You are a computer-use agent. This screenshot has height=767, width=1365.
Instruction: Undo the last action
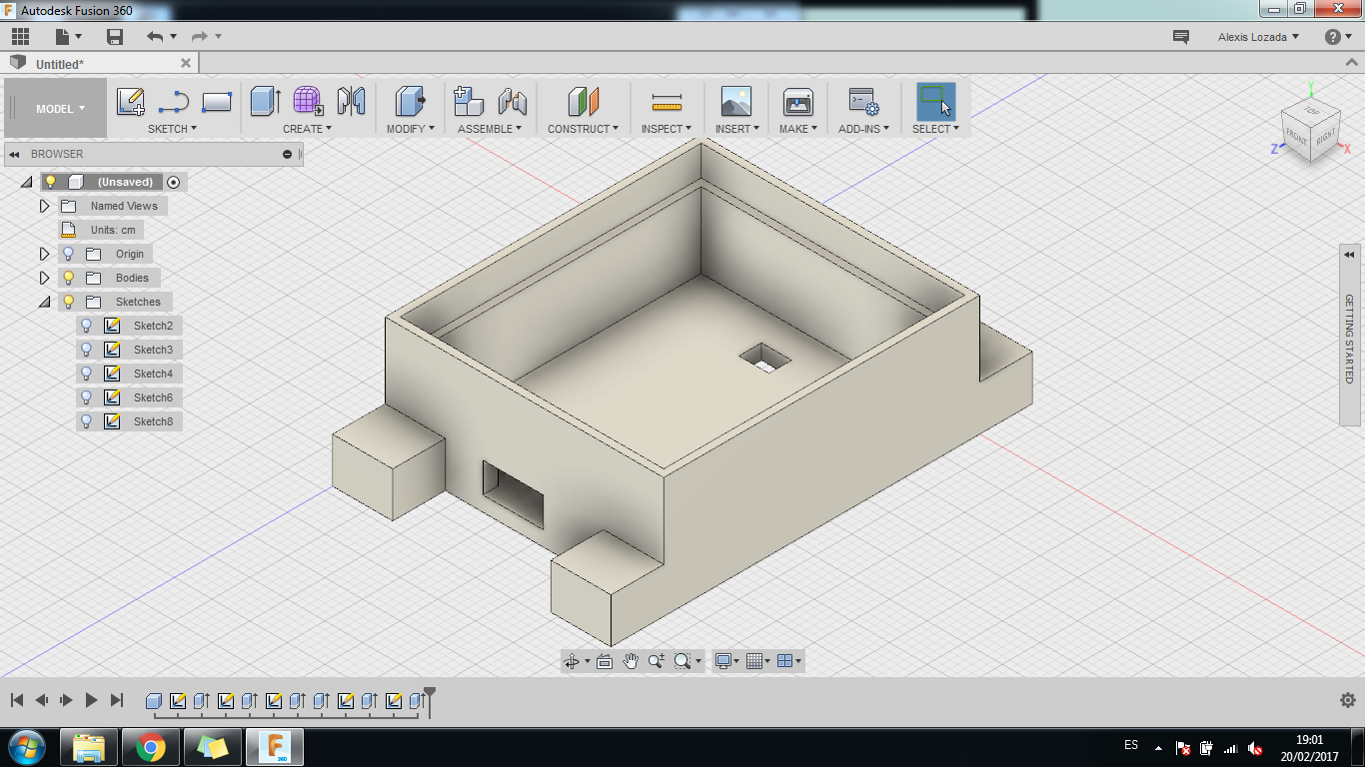tap(155, 37)
